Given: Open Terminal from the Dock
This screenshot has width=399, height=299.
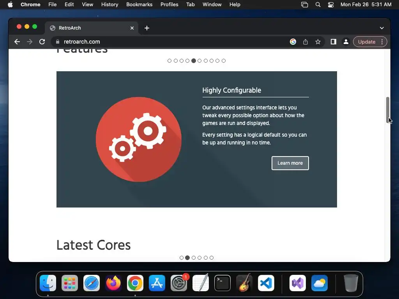Looking at the screenshot, I should (222, 283).
